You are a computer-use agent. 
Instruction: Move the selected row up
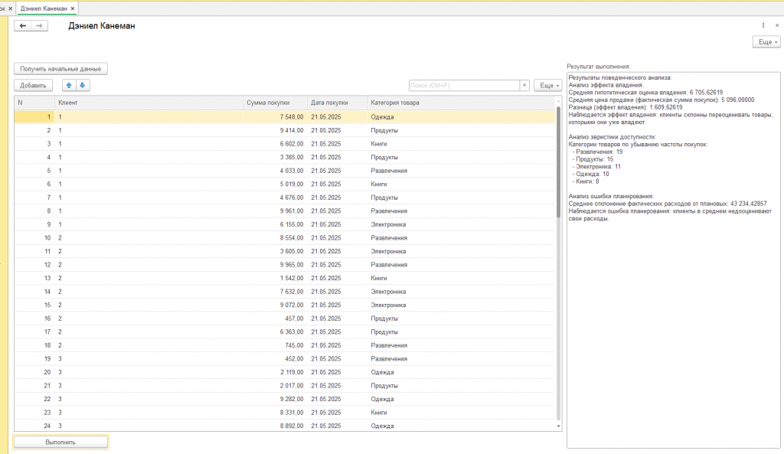(69, 86)
